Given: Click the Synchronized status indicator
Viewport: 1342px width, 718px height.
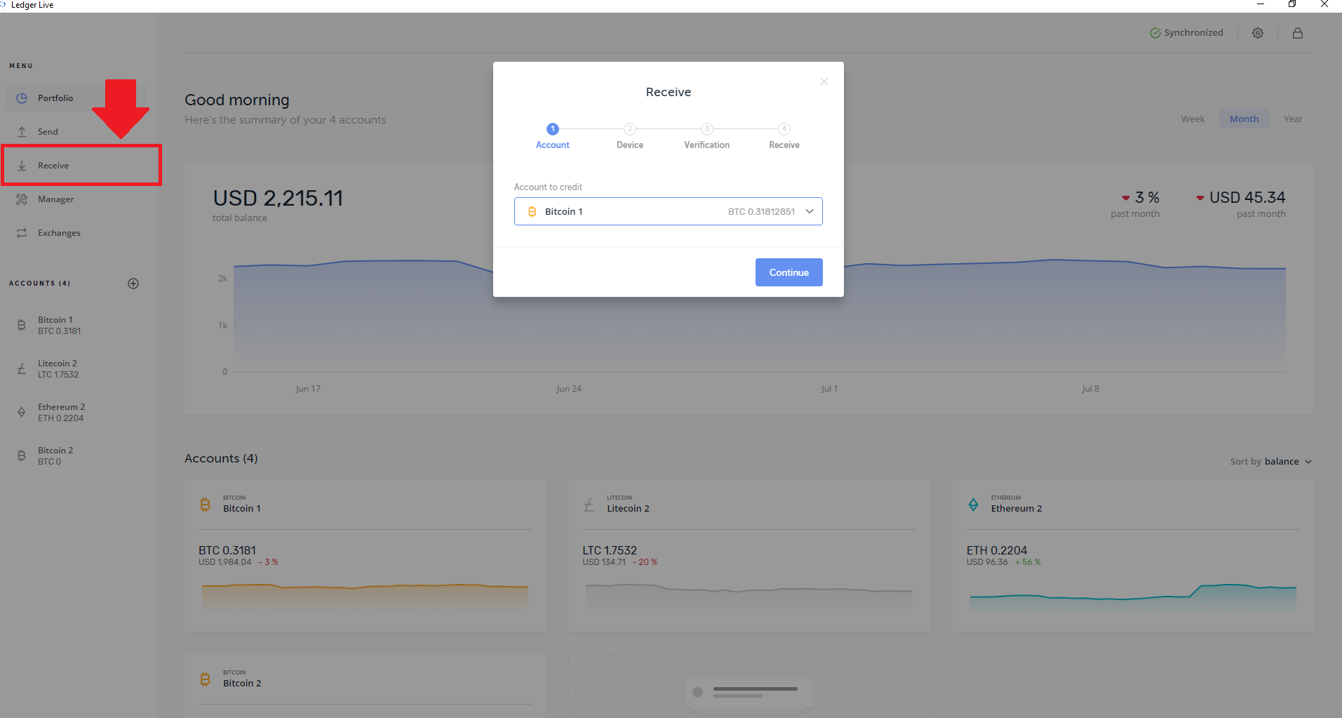Looking at the screenshot, I should [x=1186, y=33].
